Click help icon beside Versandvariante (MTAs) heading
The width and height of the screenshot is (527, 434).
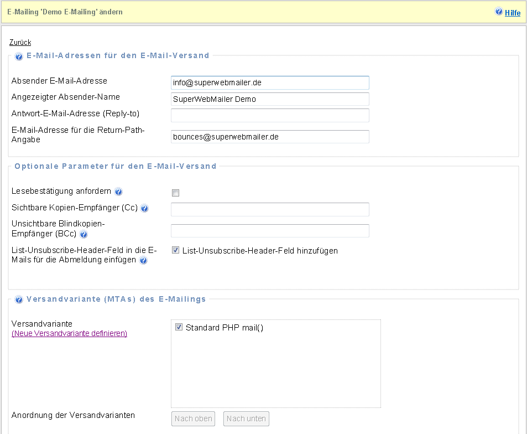[19, 300]
